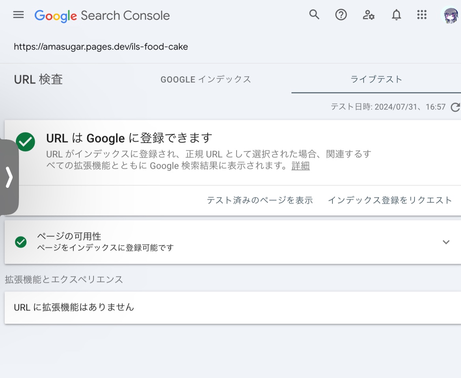This screenshot has height=378, width=461.
Task: Open users and permissions settings icon
Action: [x=368, y=15]
